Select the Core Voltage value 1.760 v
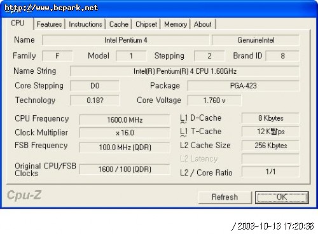 pos(214,100)
